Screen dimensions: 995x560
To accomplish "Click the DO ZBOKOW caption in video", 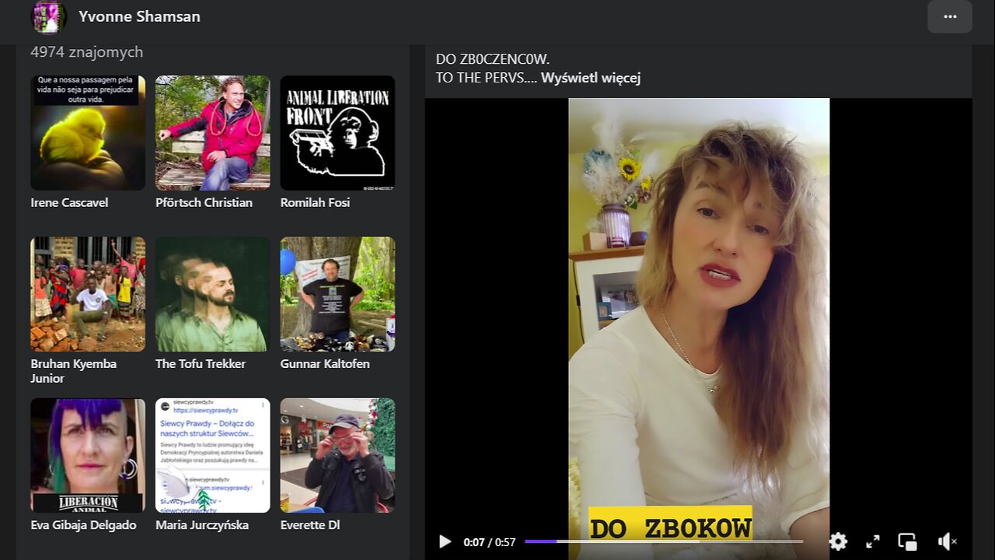I will (670, 527).
